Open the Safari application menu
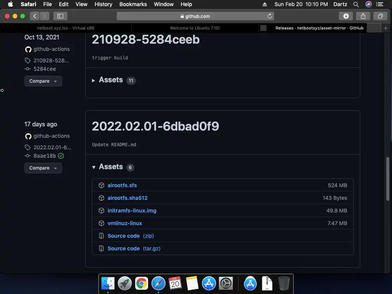Viewport: 392px width, 294px height. point(28,4)
